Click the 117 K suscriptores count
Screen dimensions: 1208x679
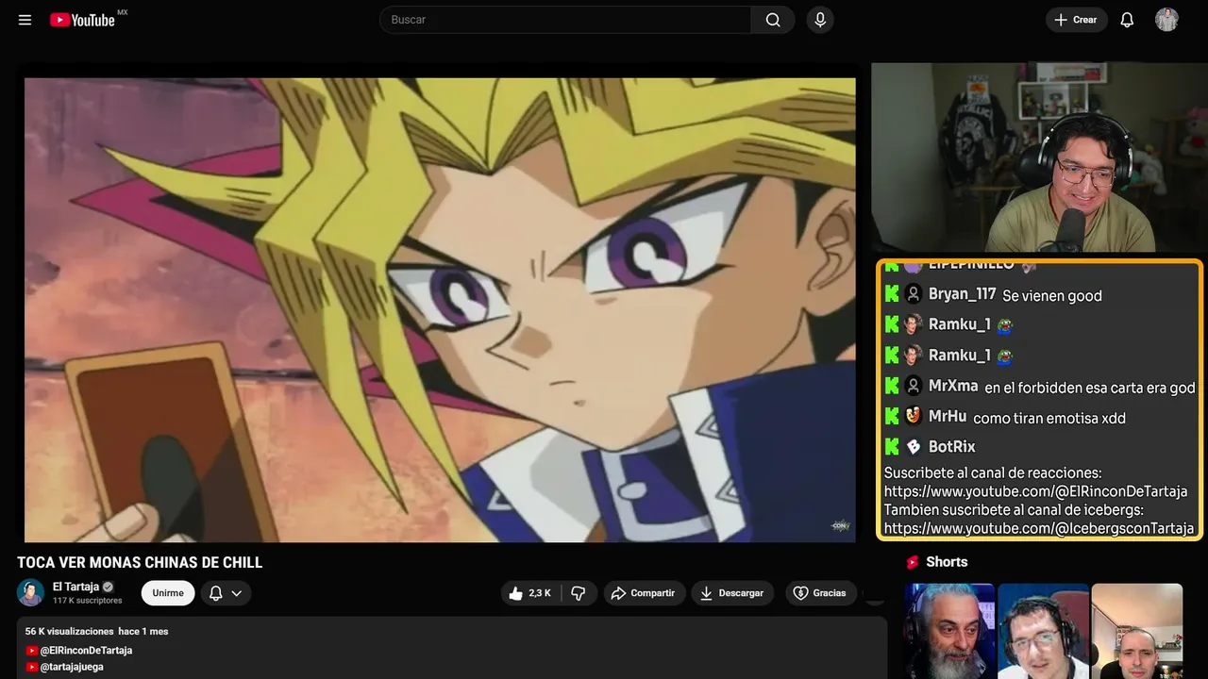point(88,601)
